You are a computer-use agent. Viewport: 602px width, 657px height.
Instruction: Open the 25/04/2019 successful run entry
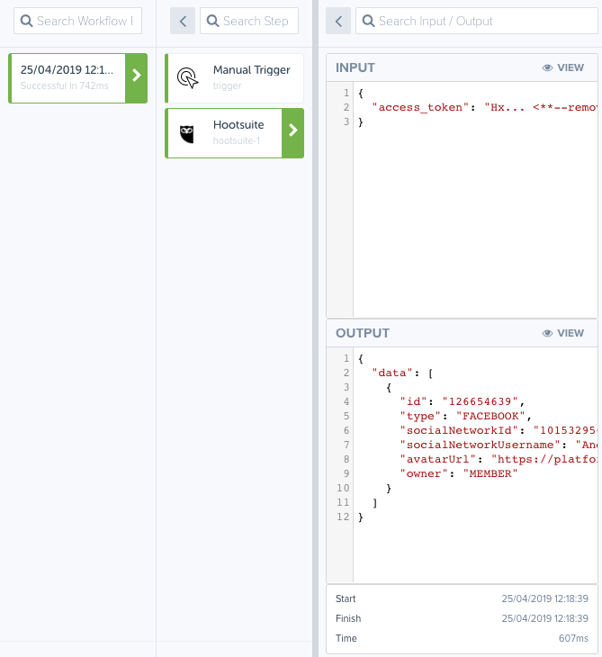[x=67, y=77]
